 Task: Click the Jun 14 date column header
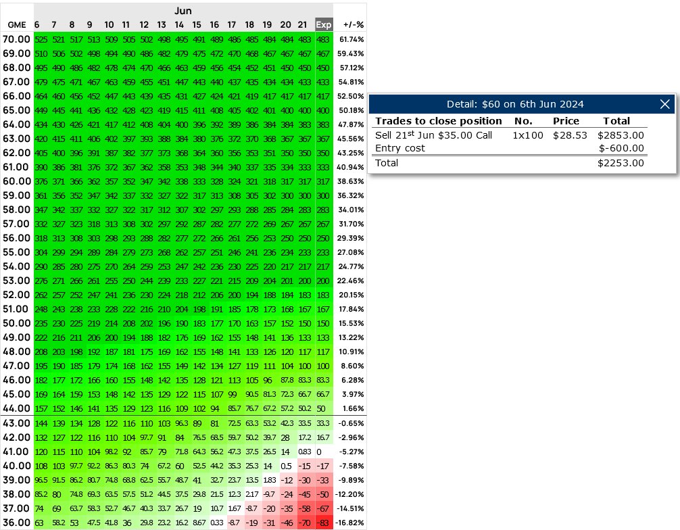pos(179,25)
